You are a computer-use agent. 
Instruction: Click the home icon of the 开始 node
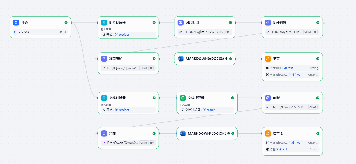point(16,23)
